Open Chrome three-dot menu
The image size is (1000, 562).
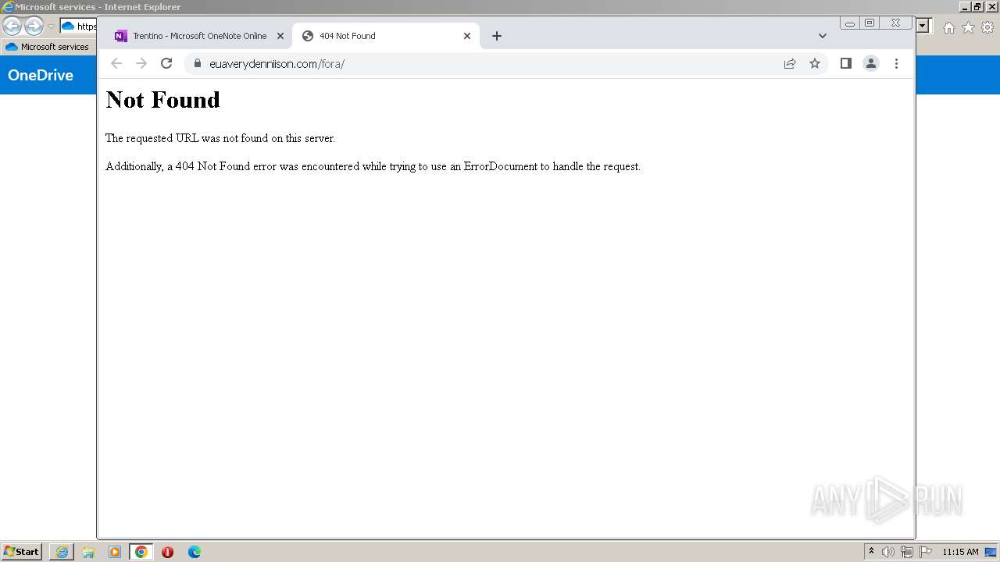tap(896, 64)
